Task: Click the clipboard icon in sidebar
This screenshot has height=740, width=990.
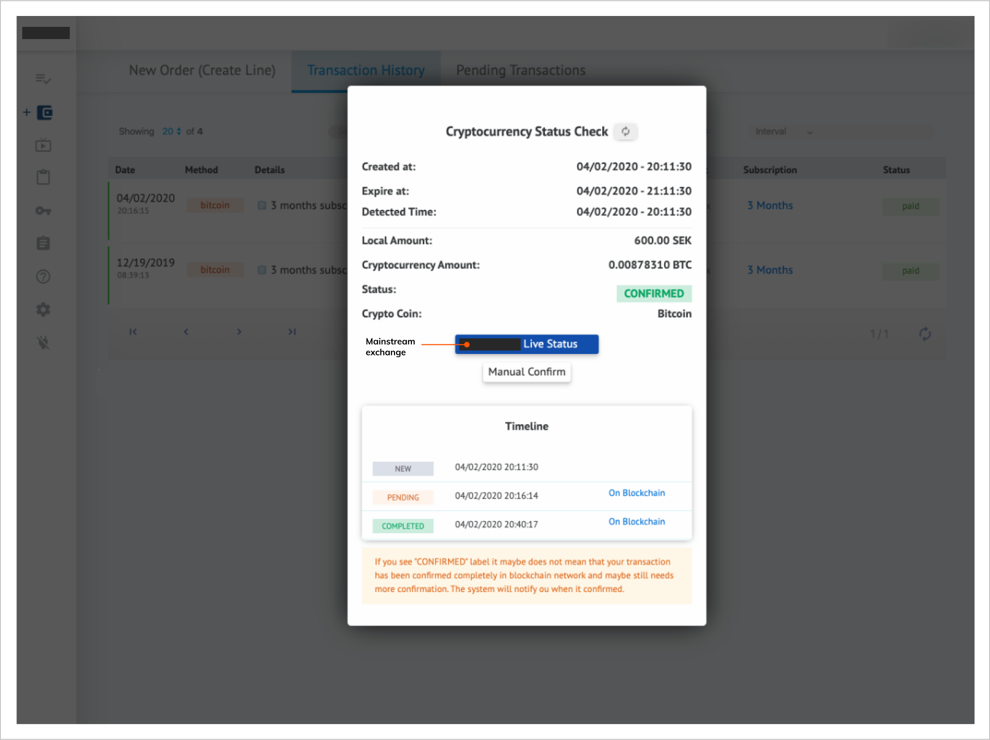Action: tap(43, 178)
